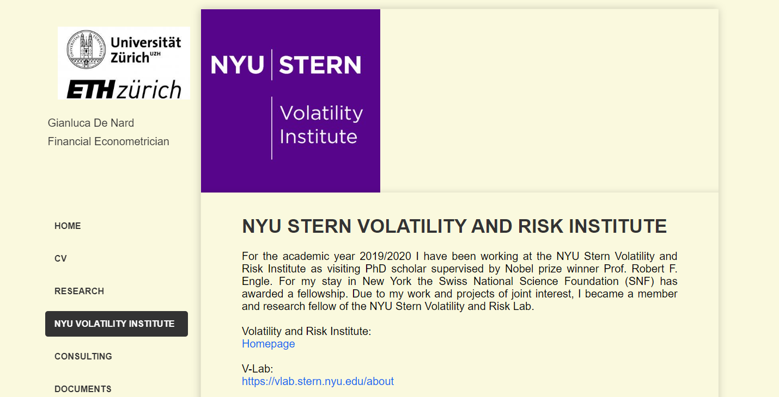
Task: Click the NYU Stern Volatility and Risk Institute heading
Action: [454, 226]
